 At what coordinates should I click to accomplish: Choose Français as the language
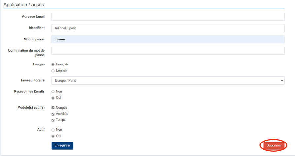point(53,65)
